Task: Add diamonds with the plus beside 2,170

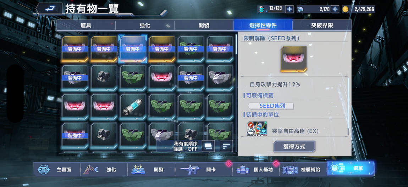Action: point(335,9)
